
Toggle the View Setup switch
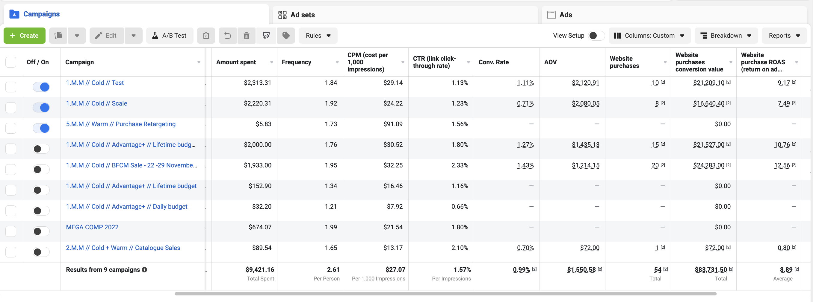[596, 36]
